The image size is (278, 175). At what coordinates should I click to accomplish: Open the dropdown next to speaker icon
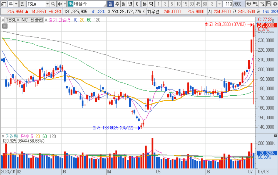pos(65,4)
